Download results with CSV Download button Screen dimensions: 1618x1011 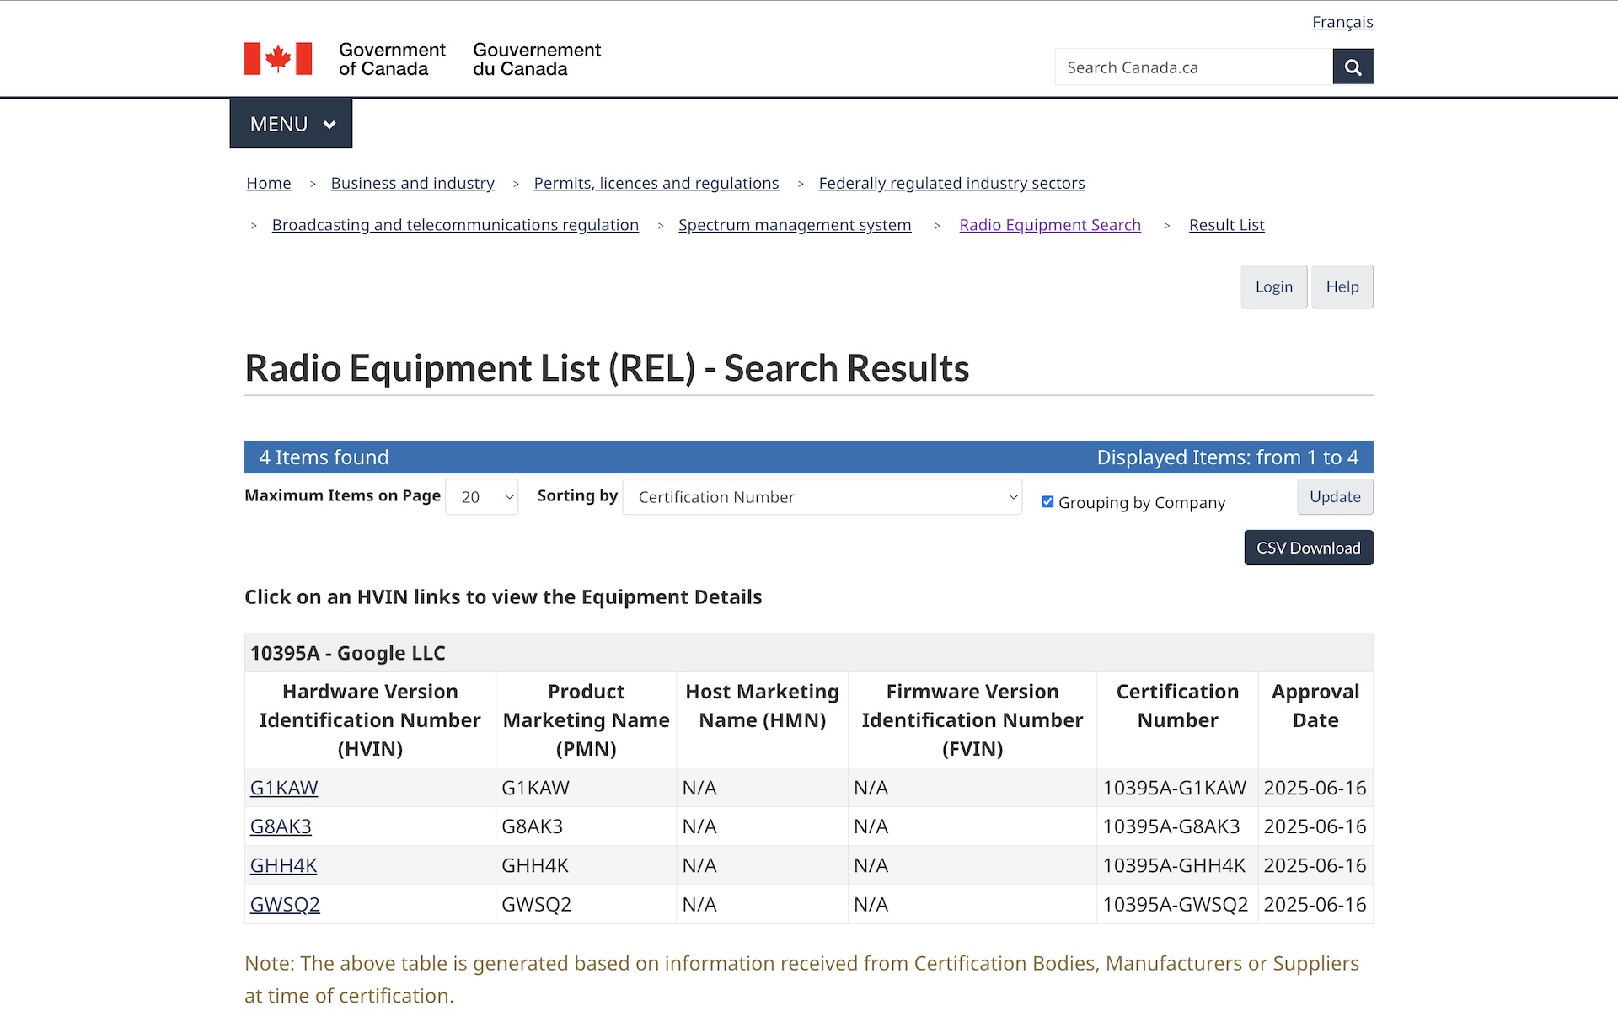(1309, 548)
